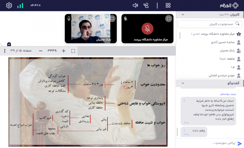
Task: Open بابک محبیان webcam video thumbnail
Action: click(91, 29)
